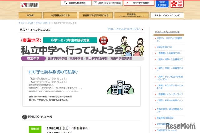
Task: Open sidebar link 教室移転 津田沼校
Action: (x=165, y=118)
